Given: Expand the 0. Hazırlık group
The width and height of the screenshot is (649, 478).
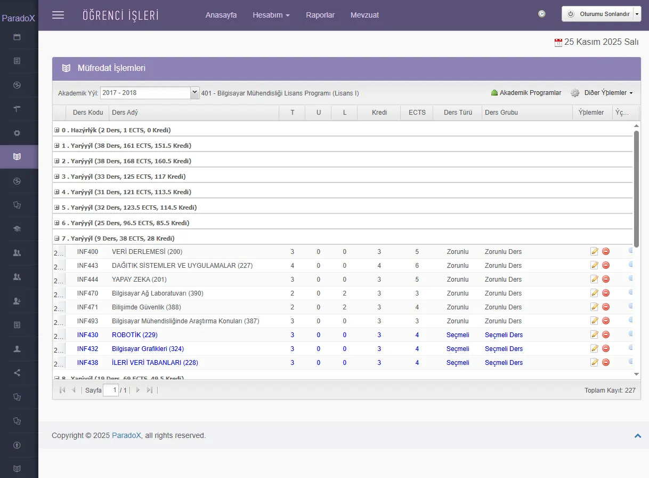Looking at the screenshot, I should point(57,130).
